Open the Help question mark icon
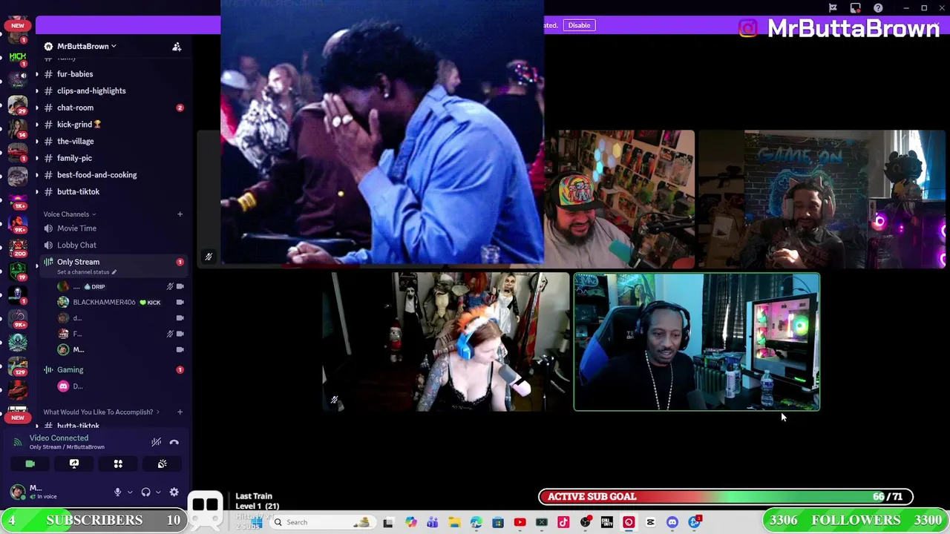 [x=878, y=8]
